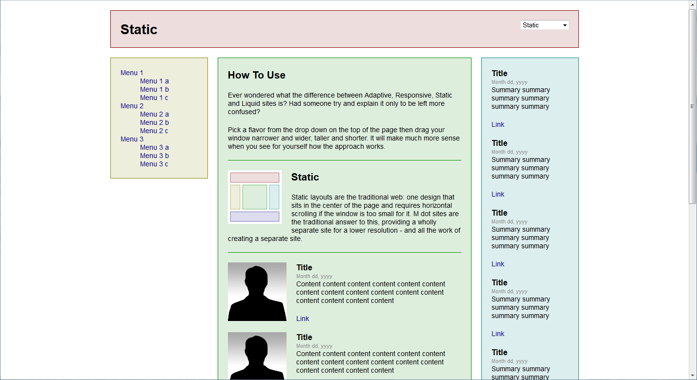Open the Menu 2 a link
Image resolution: width=697 pixels, height=380 pixels.
tap(154, 114)
